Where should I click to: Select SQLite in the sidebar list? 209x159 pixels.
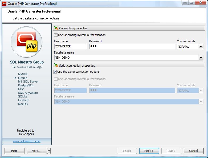pos(23,96)
